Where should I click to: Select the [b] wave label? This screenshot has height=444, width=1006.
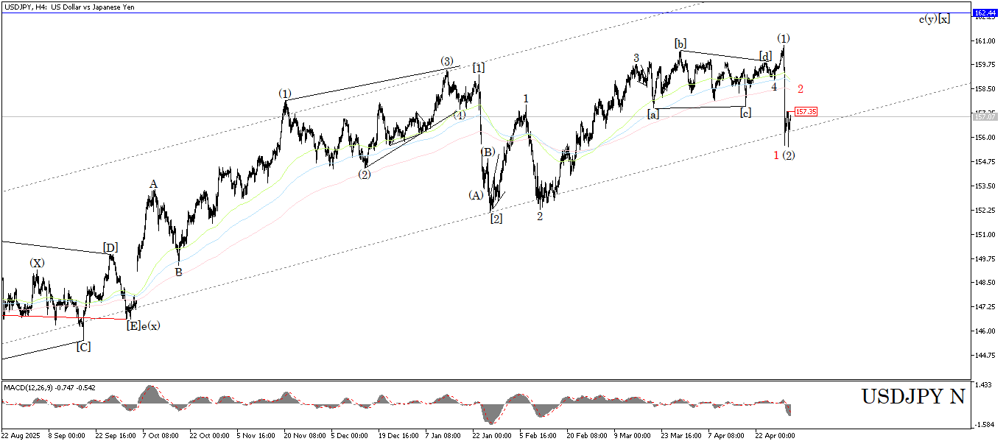pyautogui.click(x=681, y=43)
